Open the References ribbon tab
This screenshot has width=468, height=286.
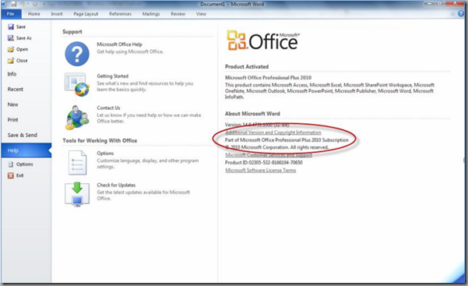pyautogui.click(x=120, y=14)
